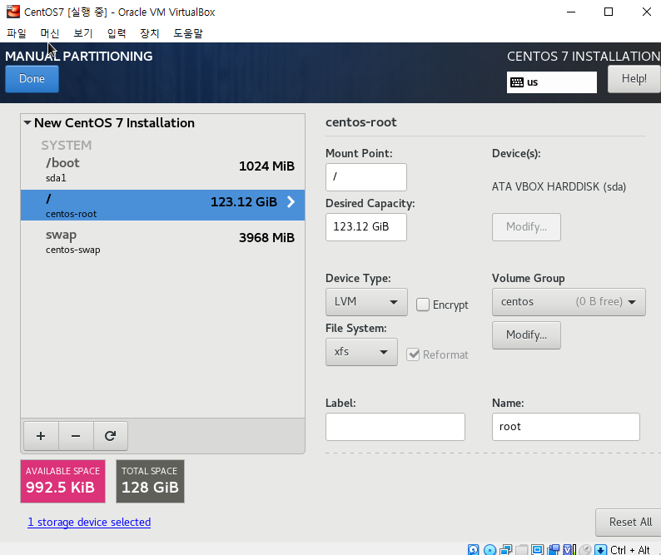Minimize the VirtualBox window
This screenshot has height=555, width=661.
[571, 12]
